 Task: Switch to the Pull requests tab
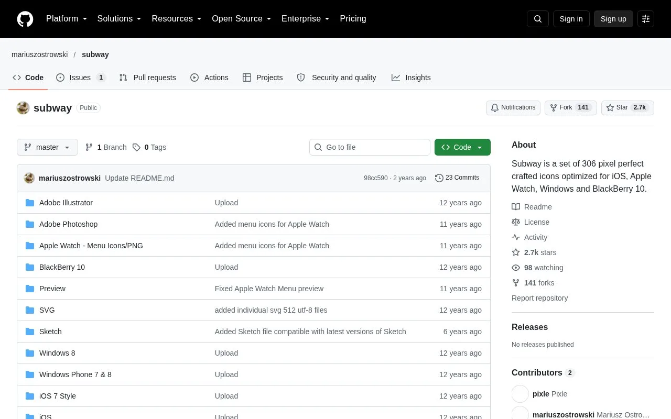pos(148,78)
